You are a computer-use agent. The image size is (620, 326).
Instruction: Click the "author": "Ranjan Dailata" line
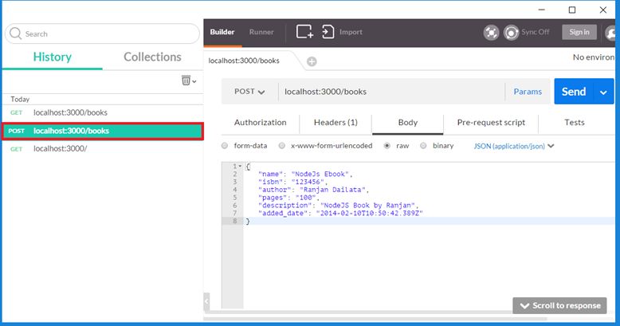313,190
